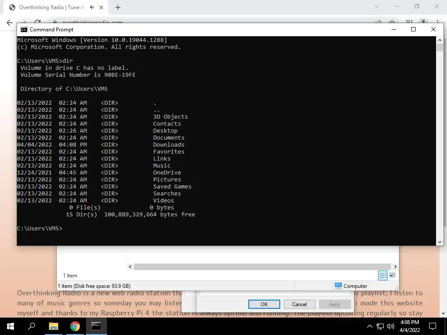Screen dimensions: 447x335
Task: Click the Command Prompt taskbar icon
Action: [x=96, y=326]
